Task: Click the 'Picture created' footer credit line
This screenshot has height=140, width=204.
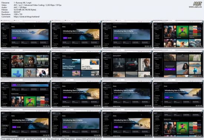Action: 51,139
